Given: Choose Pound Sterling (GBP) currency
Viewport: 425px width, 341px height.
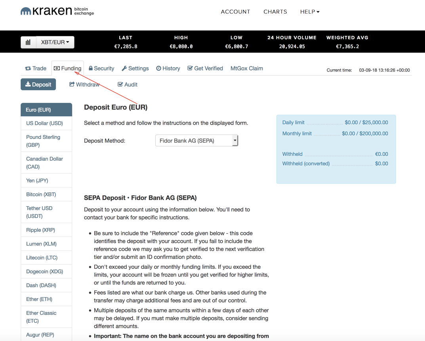Looking at the screenshot, I should click(46, 141).
